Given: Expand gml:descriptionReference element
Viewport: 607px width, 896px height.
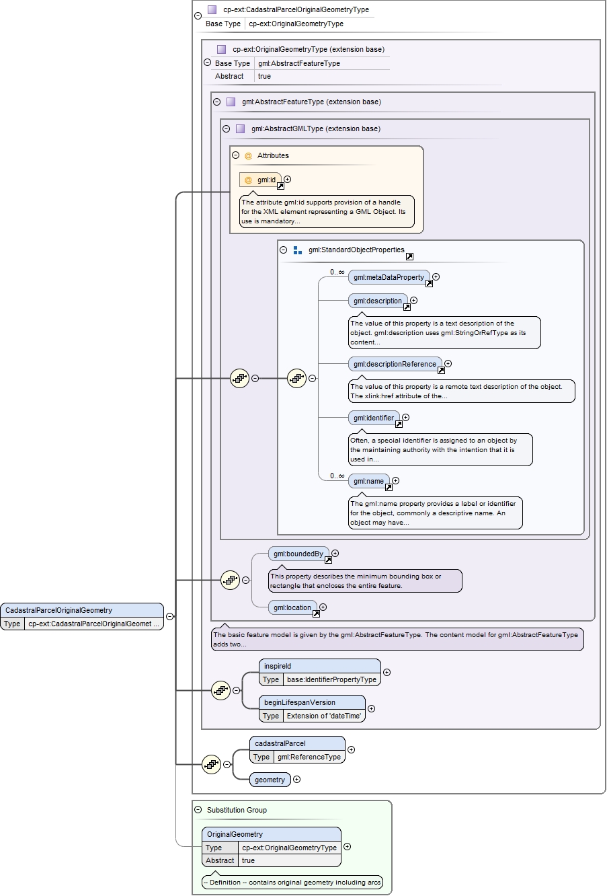Looking at the screenshot, I should coord(448,364).
